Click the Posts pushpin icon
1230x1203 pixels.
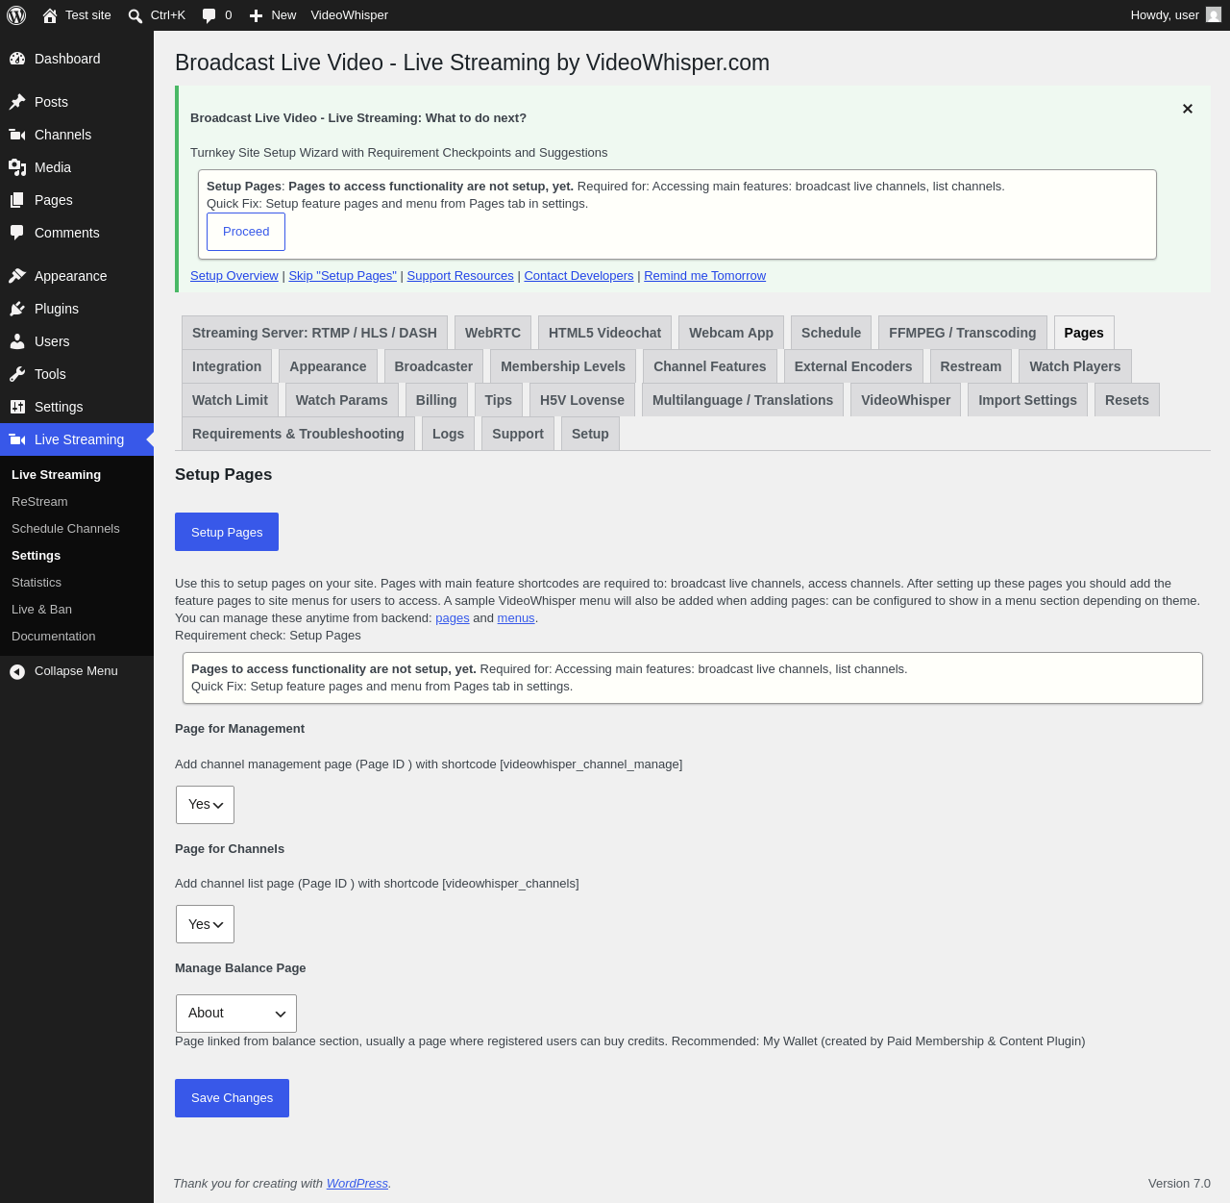click(x=17, y=102)
